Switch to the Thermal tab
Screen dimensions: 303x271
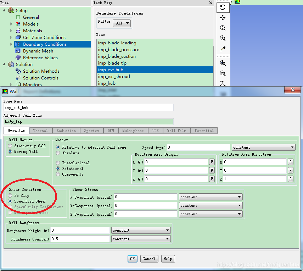pos(40,131)
